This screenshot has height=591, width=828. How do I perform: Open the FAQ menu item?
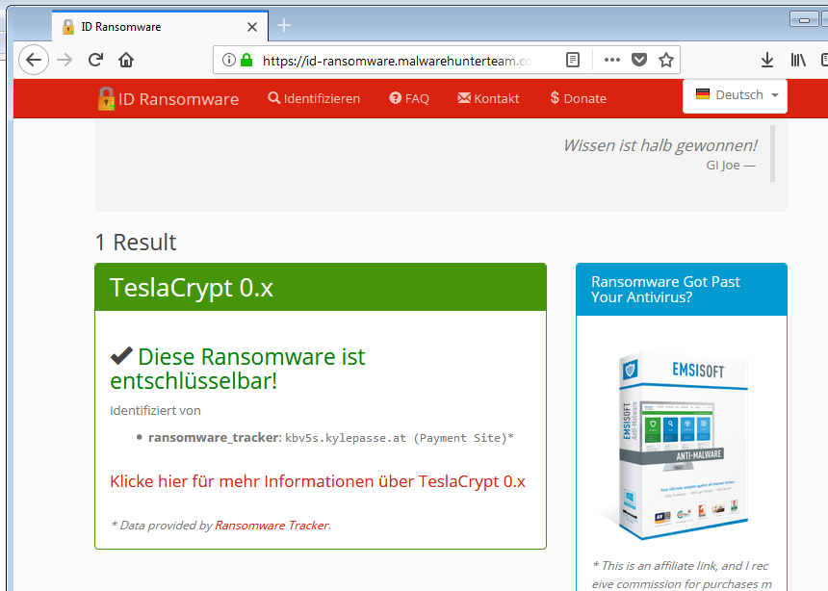coord(409,99)
